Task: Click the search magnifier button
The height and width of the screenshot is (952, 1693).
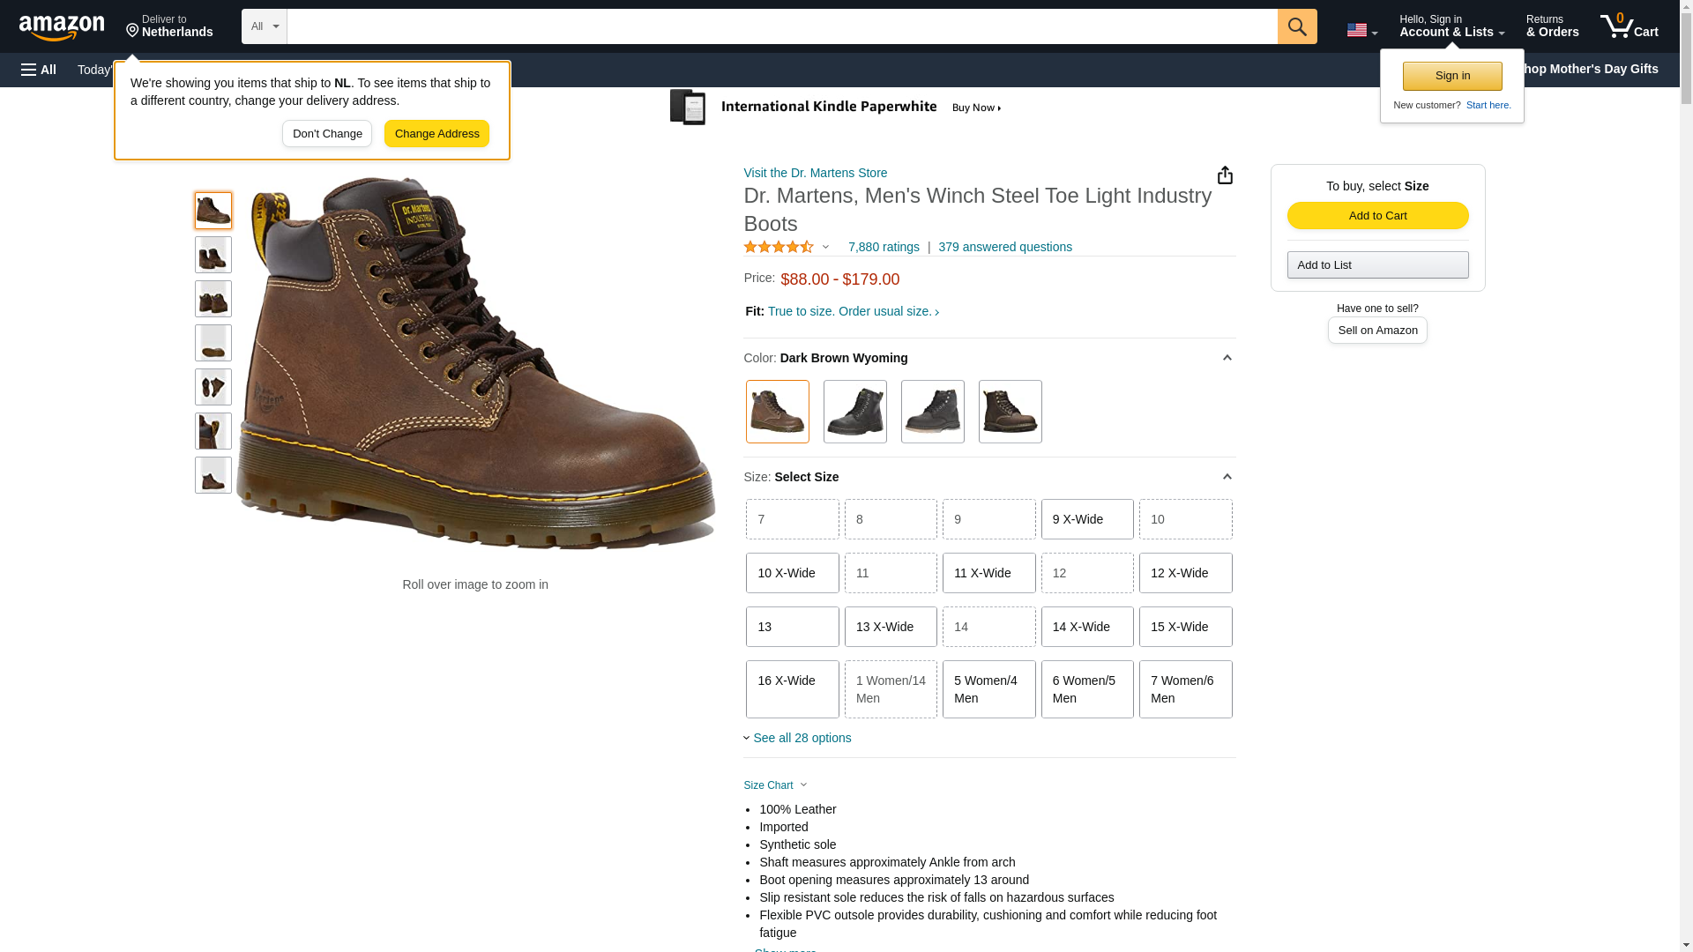Action: [x=1297, y=26]
